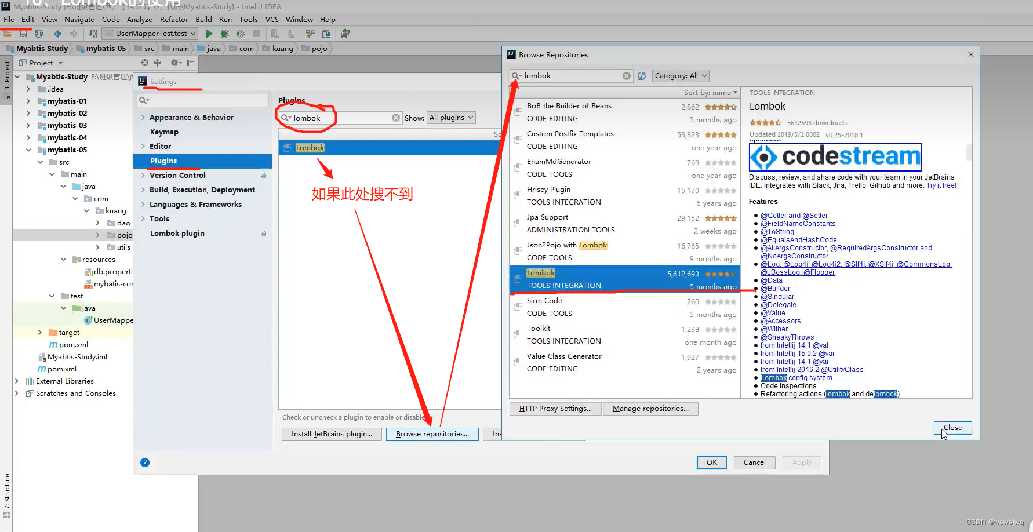
Task: Collapse all nodes in the Project panel
Action: pos(157,63)
